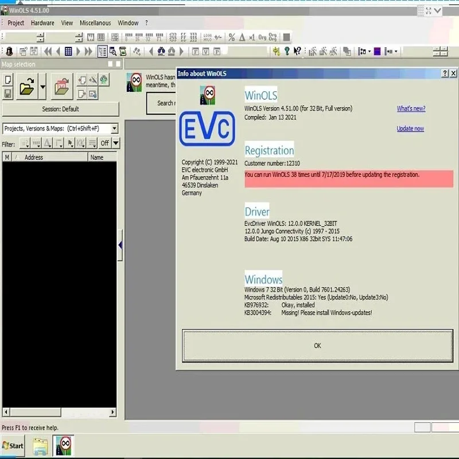
Task: Click the gray square swatch in top toolbar
Action: pos(286,37)
